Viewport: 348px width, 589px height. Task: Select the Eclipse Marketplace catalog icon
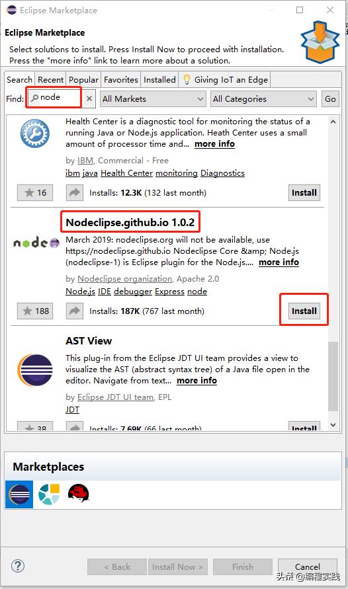pos(19,494)
